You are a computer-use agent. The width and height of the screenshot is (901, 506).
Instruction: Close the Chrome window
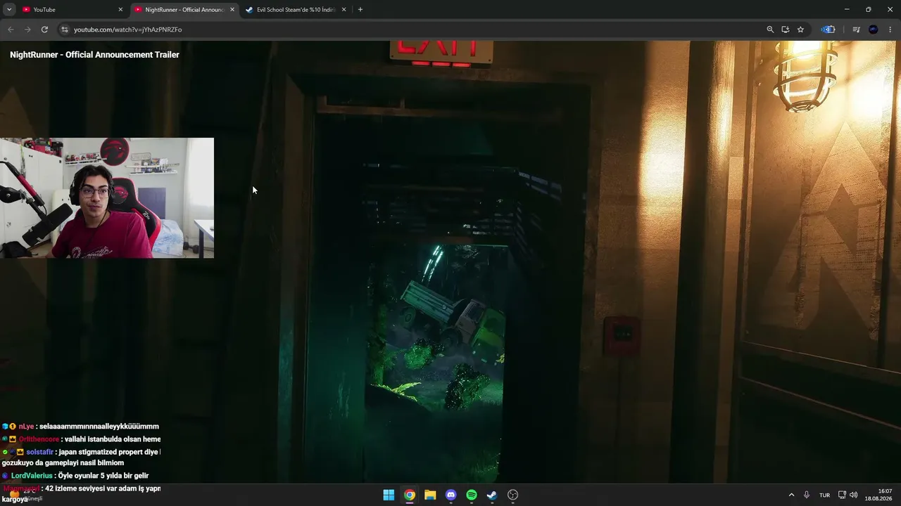click(890, 9)
